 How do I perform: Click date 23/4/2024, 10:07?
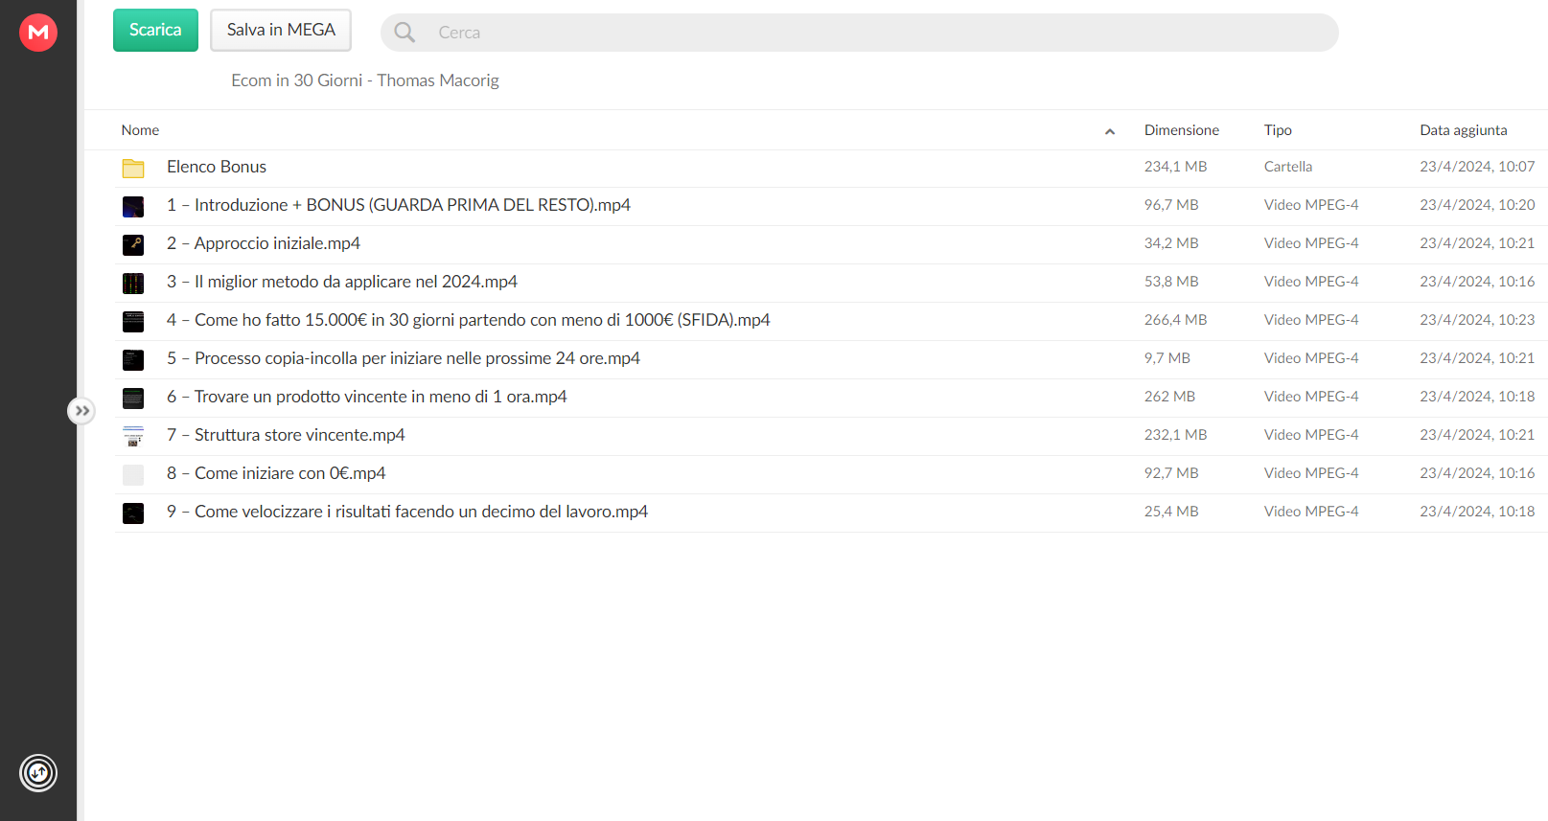(x=1477, y=167)
